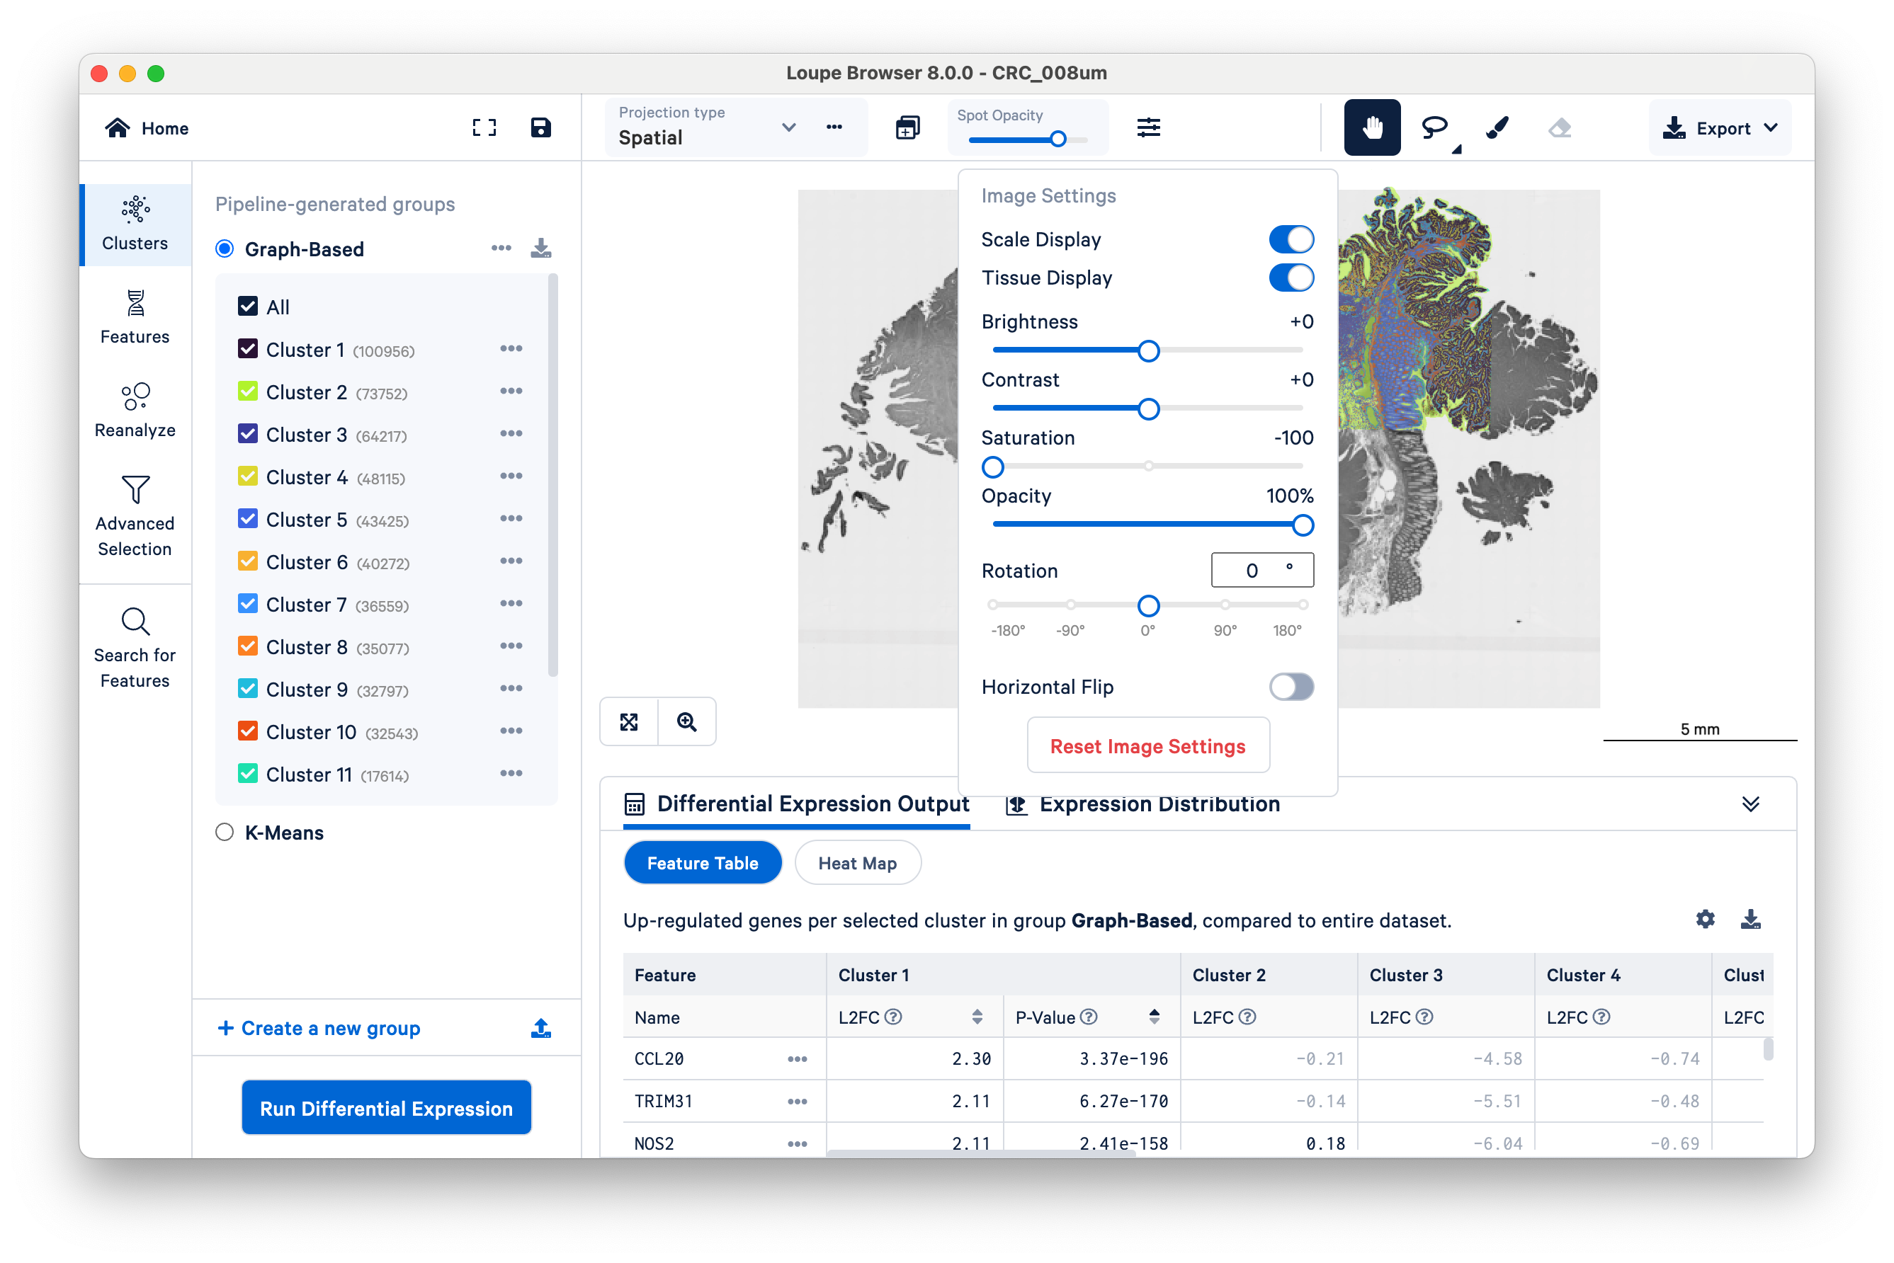This screenshot has height=1263, width=1894.
Task: Click the save icon
Action: (x=541, y=127)
